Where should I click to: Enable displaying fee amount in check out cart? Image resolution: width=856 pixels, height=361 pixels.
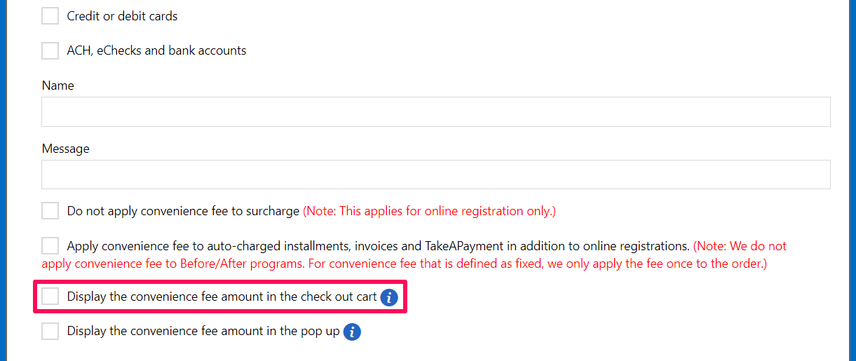[x=50, y=297]
